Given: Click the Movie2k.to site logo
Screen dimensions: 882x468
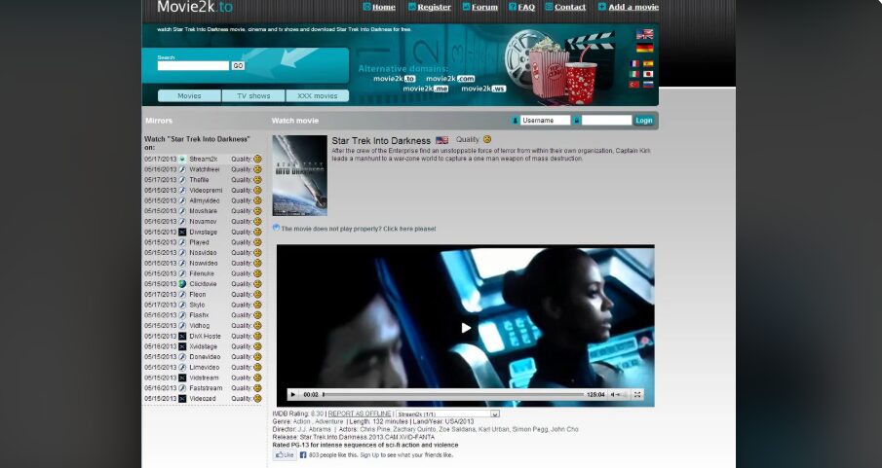Looking at the screenshot, I should pos(195,7).
